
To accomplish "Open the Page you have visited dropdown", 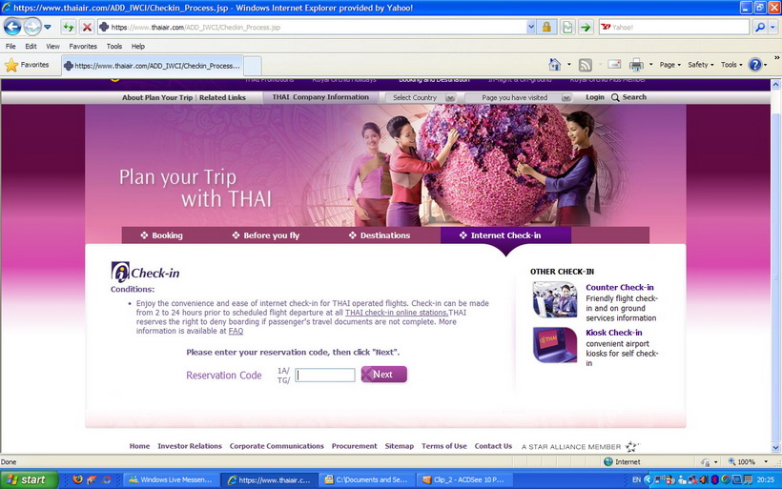I will click(518, 97).
